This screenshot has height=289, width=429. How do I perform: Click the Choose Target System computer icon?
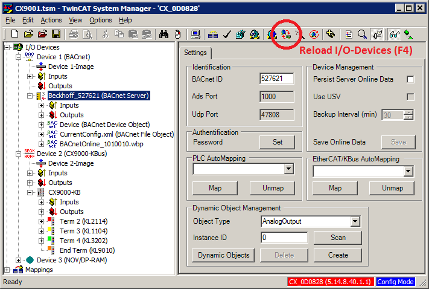coord(195,34)
